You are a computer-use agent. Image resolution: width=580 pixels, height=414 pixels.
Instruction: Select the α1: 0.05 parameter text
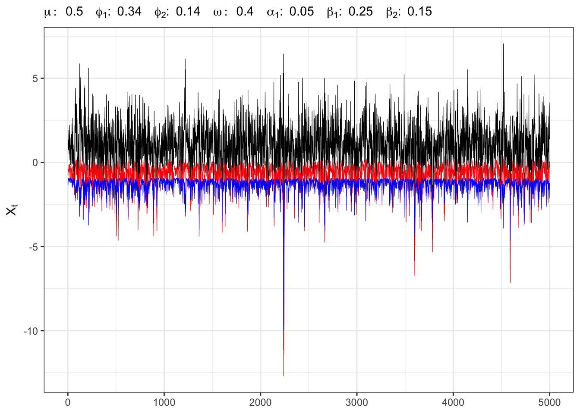(290, 12)
